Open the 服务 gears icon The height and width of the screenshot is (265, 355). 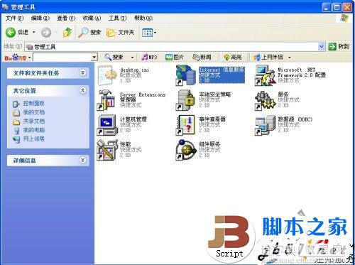(x=265, y=100)
